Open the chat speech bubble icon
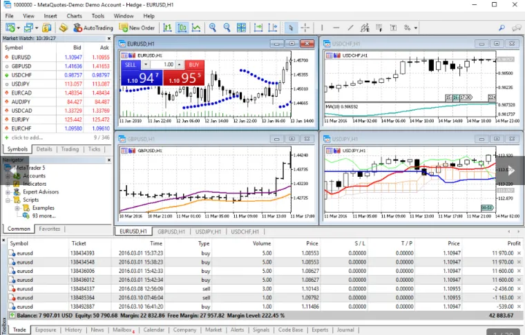 (x=517, y=28)
